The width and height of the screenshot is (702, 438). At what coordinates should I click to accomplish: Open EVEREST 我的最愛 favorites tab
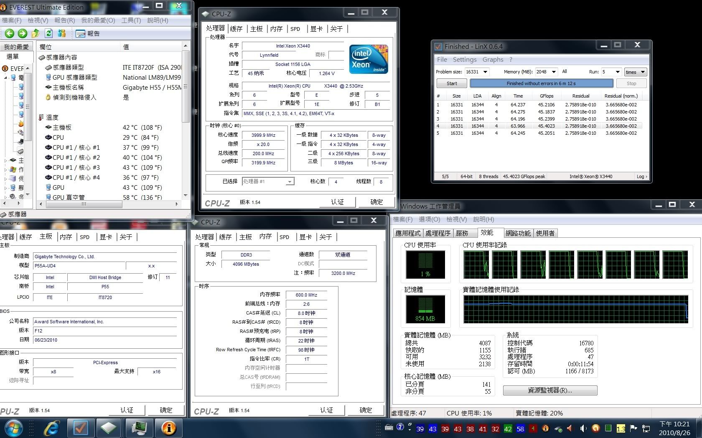[16, 47]
